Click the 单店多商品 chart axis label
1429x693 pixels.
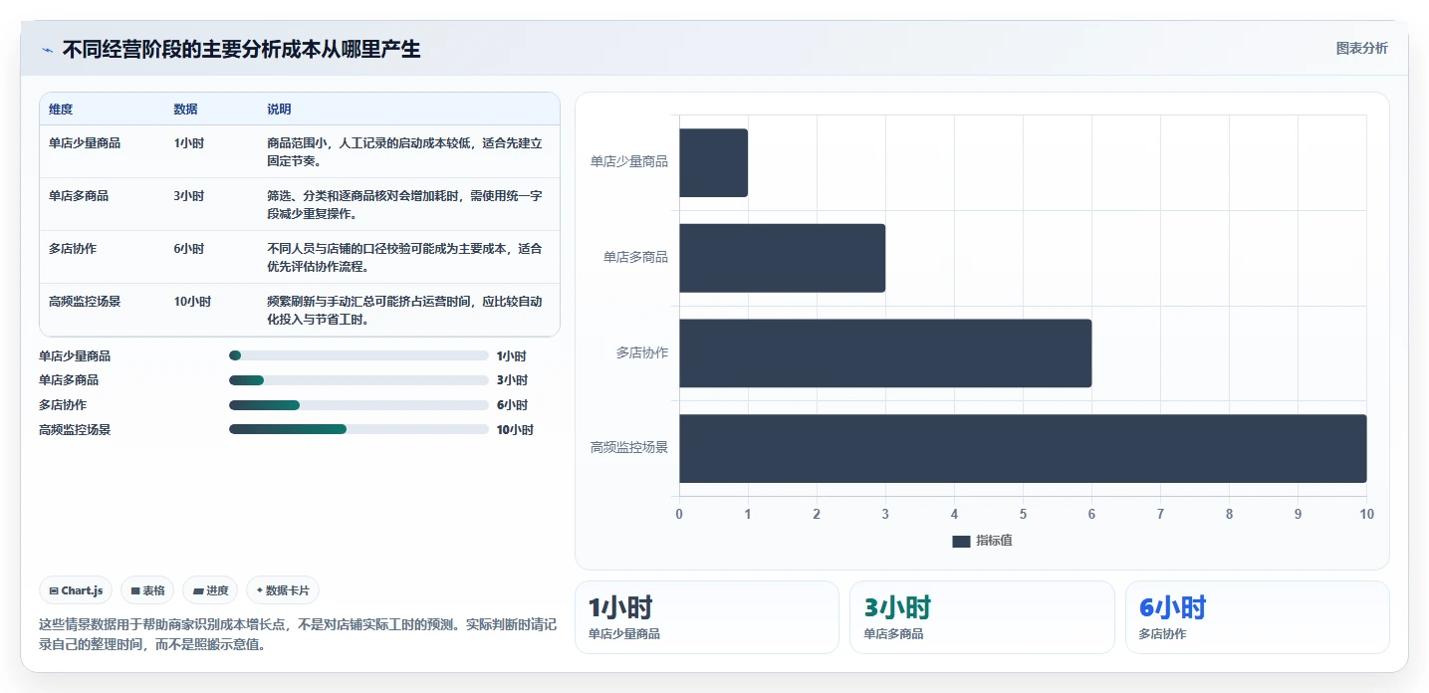(635, 257)
